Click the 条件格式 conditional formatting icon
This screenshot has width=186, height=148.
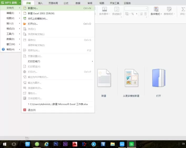[156, 9]
